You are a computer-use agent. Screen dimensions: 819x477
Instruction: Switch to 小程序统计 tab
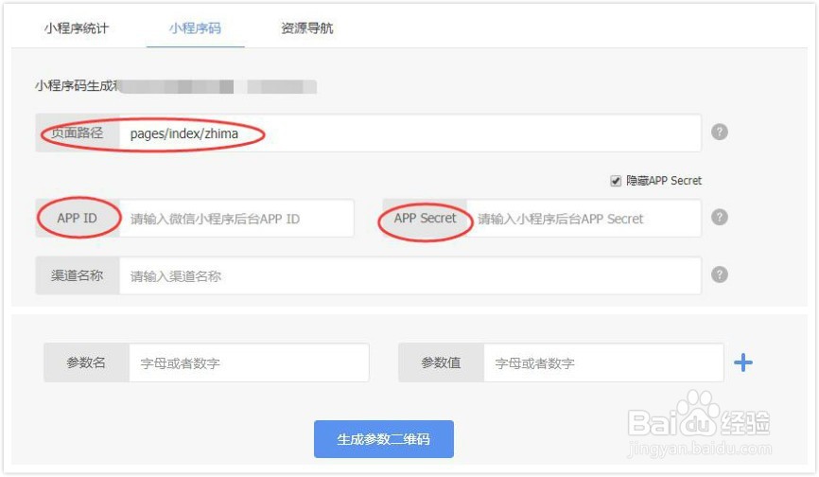pyautogui.click(x=77, y=28)
